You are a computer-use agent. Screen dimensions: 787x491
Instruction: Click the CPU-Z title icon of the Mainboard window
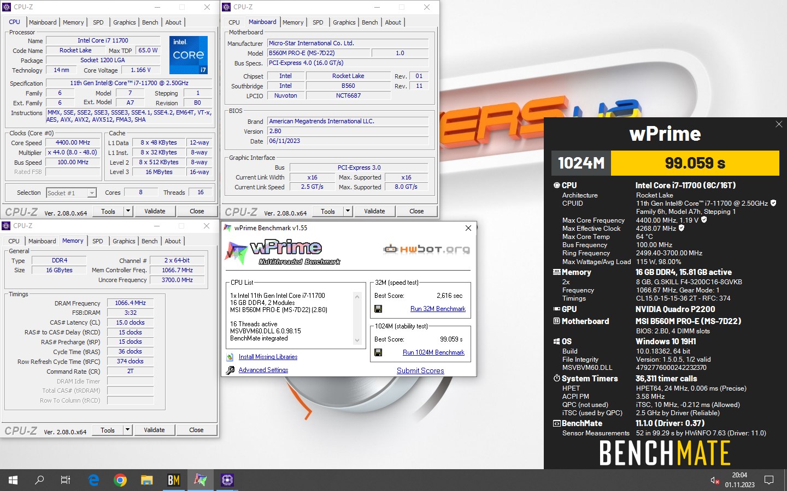point(226,7)
